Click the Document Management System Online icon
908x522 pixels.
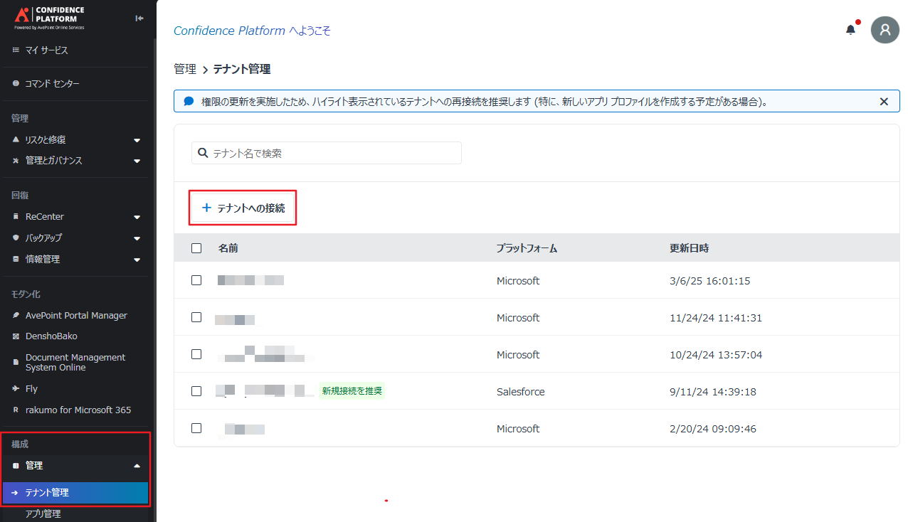tap(16, 363)
